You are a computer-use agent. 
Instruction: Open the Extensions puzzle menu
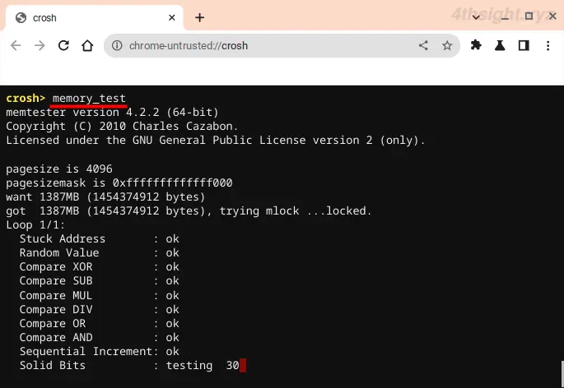[x=476, y=45]
